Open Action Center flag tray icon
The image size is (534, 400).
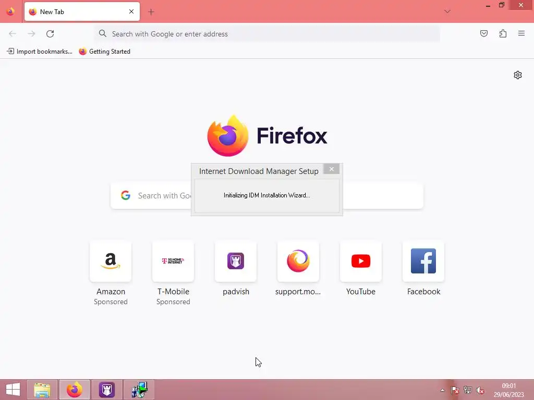[455, 390]
